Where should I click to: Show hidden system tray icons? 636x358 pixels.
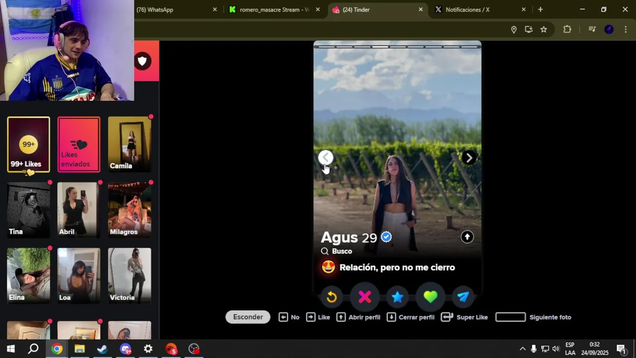tap(522, 349)
